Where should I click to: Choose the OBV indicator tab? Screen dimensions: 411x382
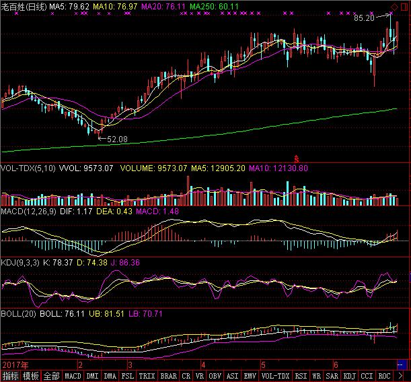(x=215, y=376)
